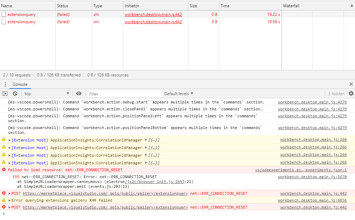Screen dimensions: 355x220
Task: Focus the console Filter field
Action: (124, 94)
